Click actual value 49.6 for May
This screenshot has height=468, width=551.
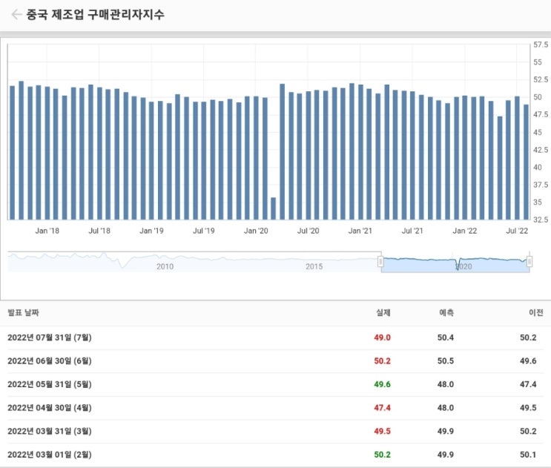pyautogui.click(x=383, y=384)
